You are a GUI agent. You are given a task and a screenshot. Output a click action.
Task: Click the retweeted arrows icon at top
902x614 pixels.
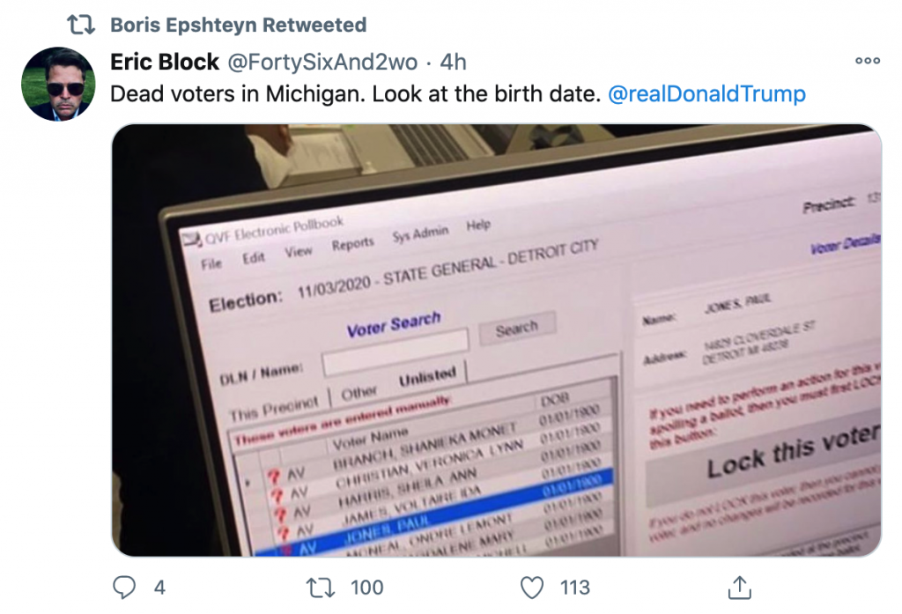coord(81,25)
